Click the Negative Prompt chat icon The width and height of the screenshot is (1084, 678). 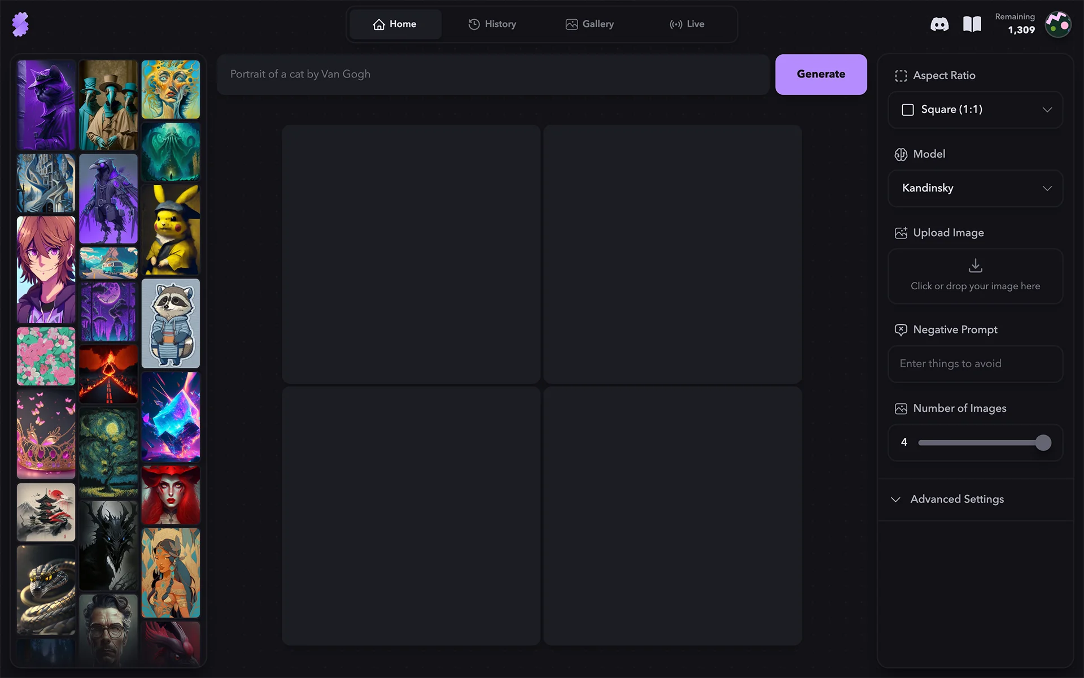(x=901, y=330)
